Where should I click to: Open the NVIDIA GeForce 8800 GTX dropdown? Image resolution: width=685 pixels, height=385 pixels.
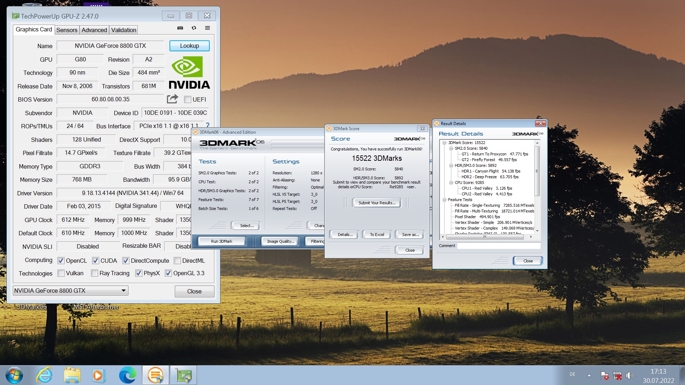[x=123, y=291]
